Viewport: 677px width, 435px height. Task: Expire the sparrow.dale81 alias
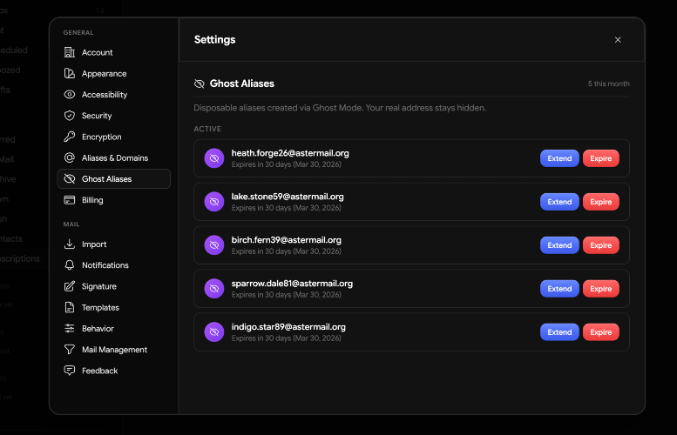pos(600,289)
